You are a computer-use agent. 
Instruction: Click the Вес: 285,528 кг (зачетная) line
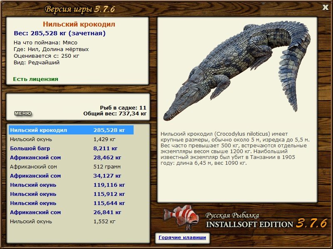tap(60, 33)
